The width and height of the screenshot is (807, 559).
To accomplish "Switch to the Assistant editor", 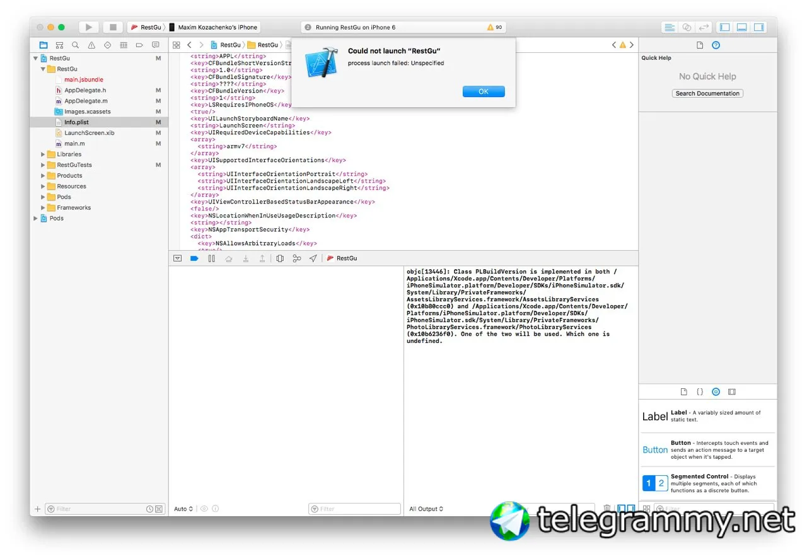I will click(687, 27).
